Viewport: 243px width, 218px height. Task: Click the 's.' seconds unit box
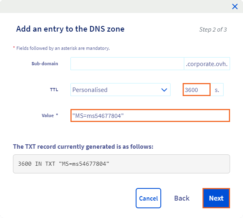tap(217, 90)
